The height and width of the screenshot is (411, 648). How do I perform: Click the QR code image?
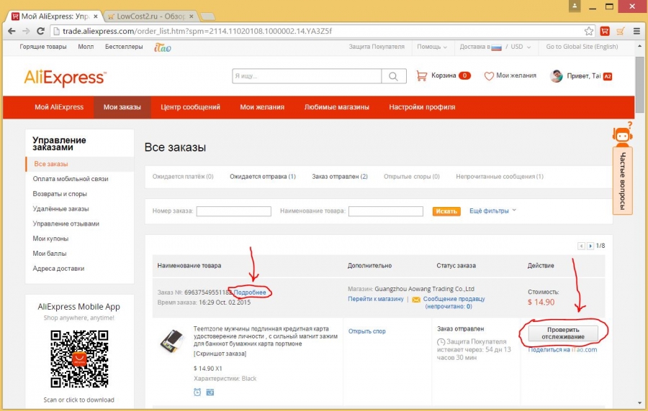click(x=79, y=359)
